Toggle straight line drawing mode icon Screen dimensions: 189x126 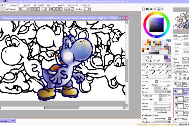click(72, 9)
